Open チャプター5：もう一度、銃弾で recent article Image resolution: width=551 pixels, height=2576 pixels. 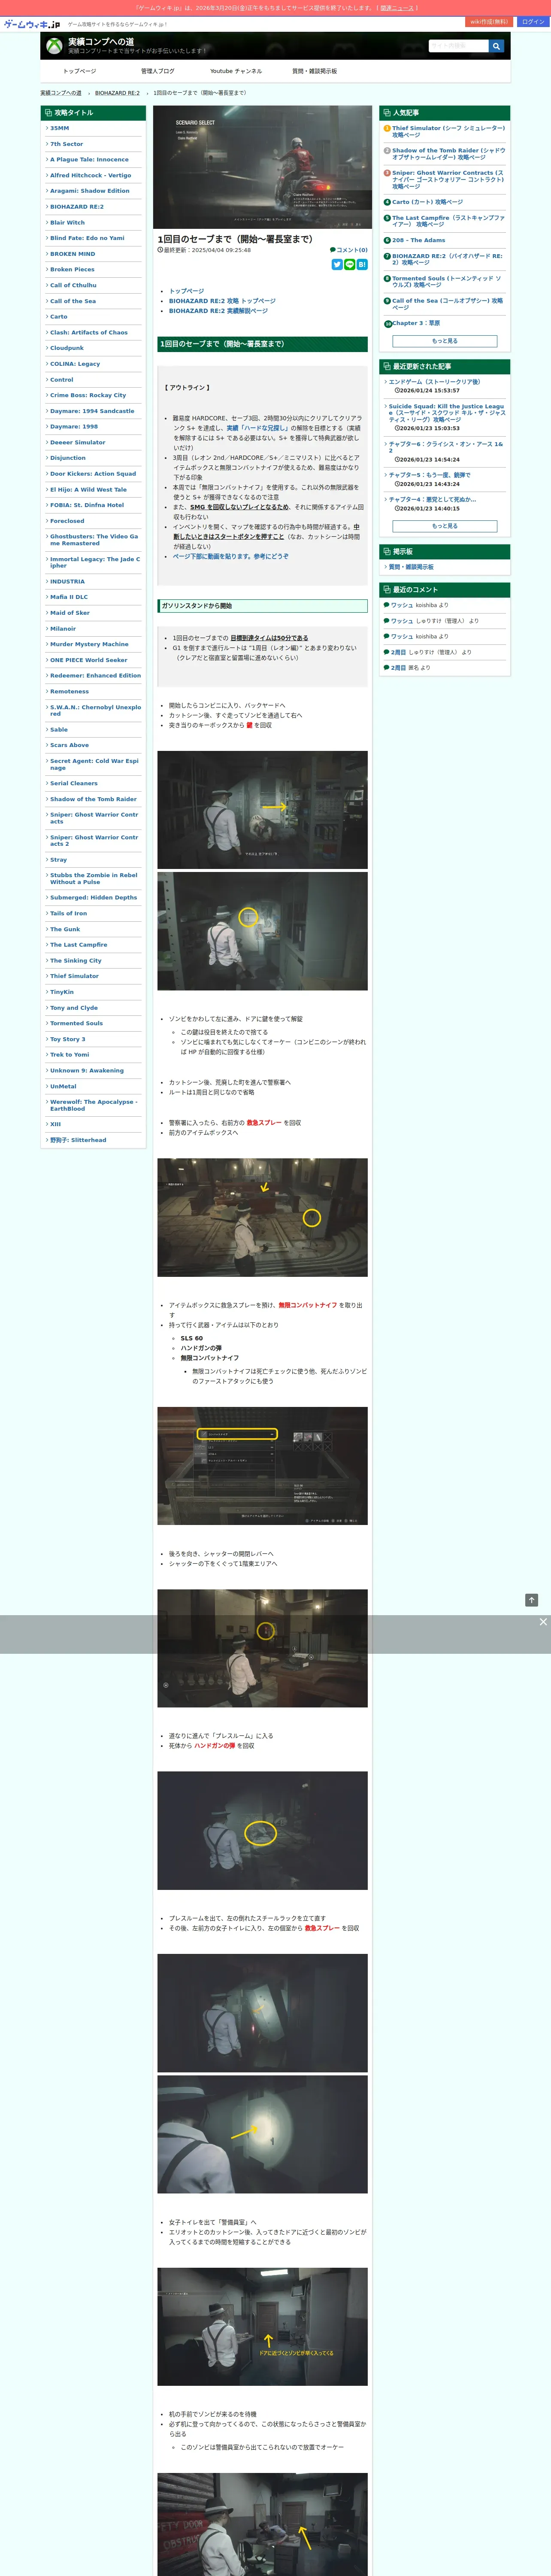click(x=429, y=475)
